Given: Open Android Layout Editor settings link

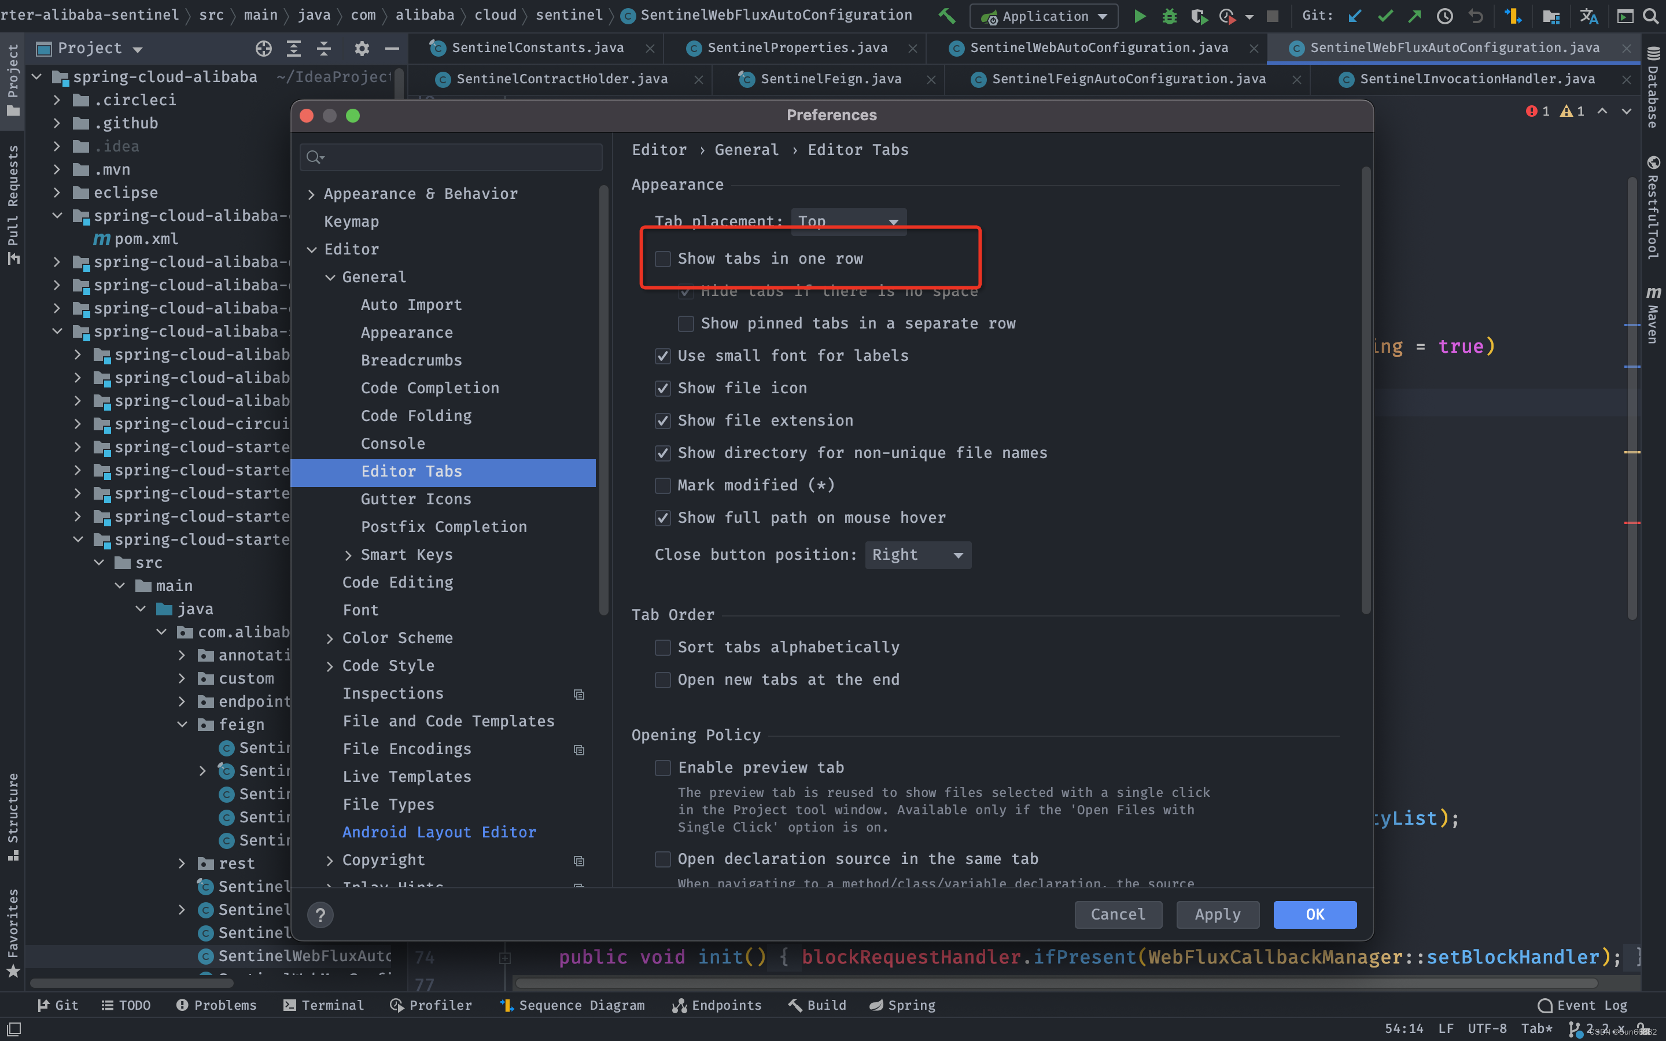Looking at the screenshot, I should (x=439, y=832).
